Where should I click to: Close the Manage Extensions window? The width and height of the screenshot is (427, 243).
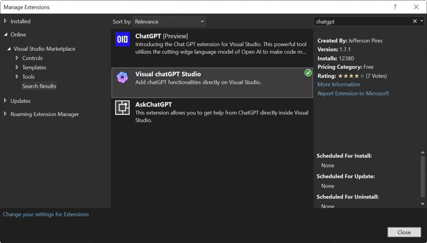[x=416, y=7]
